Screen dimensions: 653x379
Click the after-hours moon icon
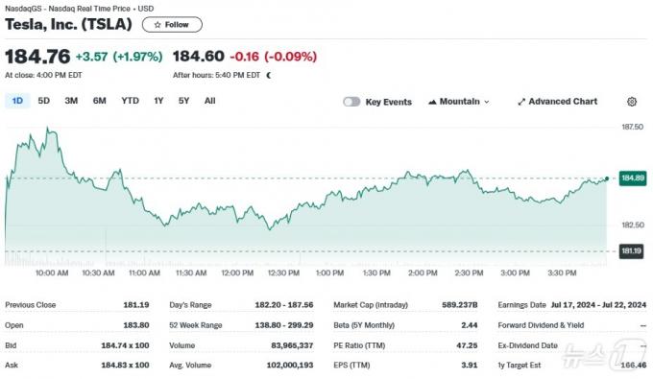[269, 75]
